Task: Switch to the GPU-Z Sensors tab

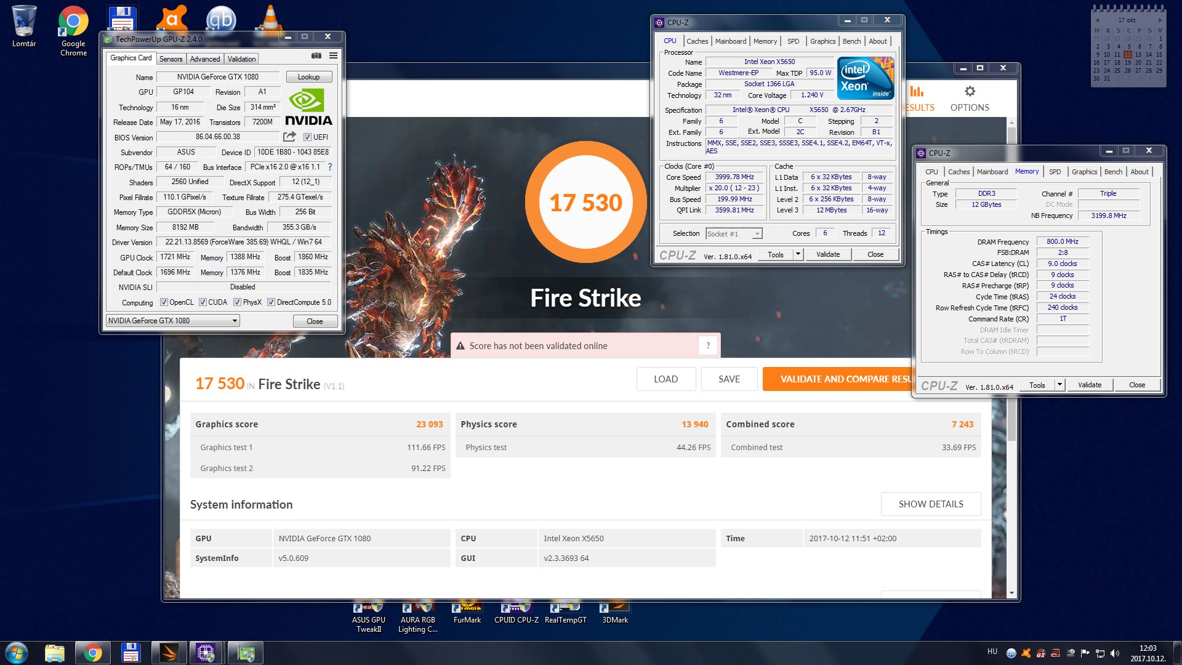Action: (x=171, y=59)
